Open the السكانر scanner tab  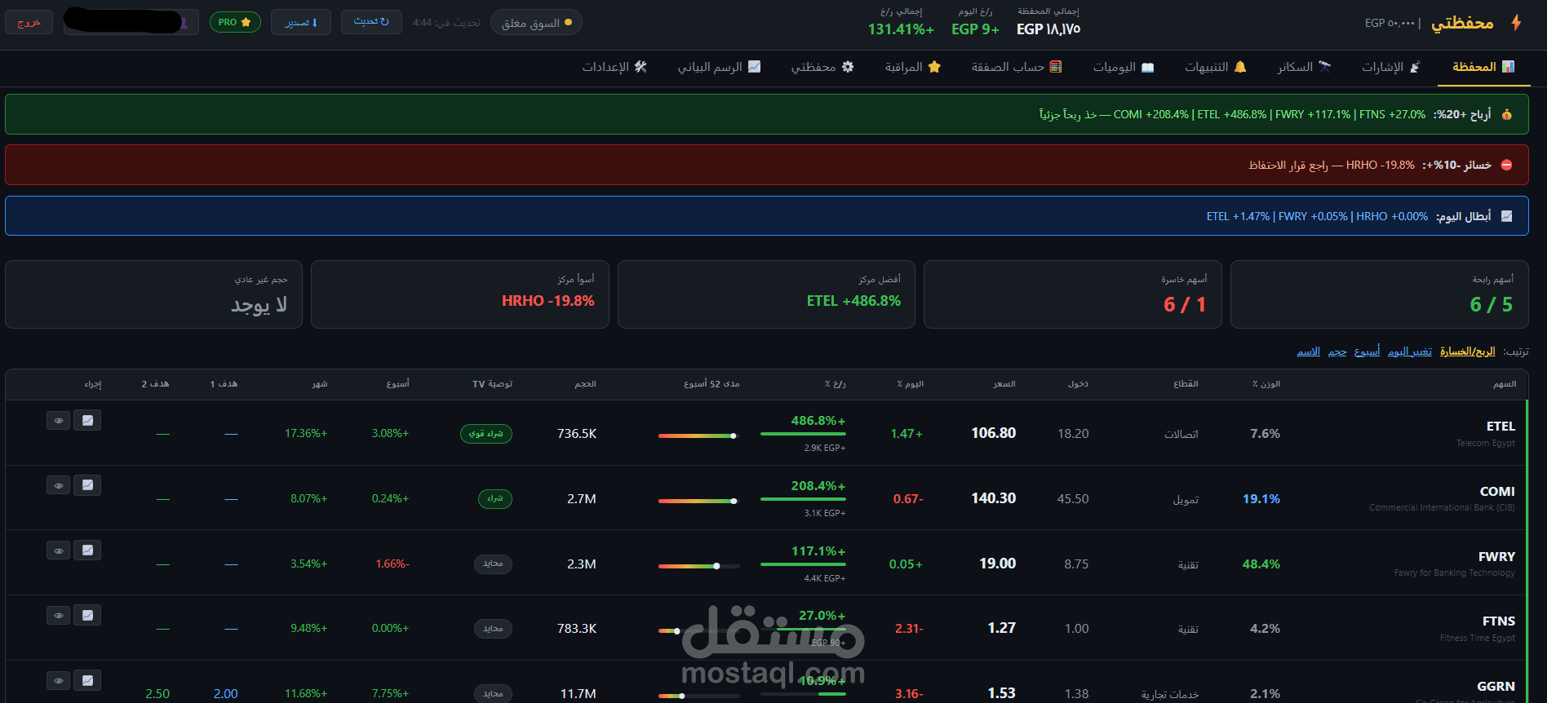1304,67
